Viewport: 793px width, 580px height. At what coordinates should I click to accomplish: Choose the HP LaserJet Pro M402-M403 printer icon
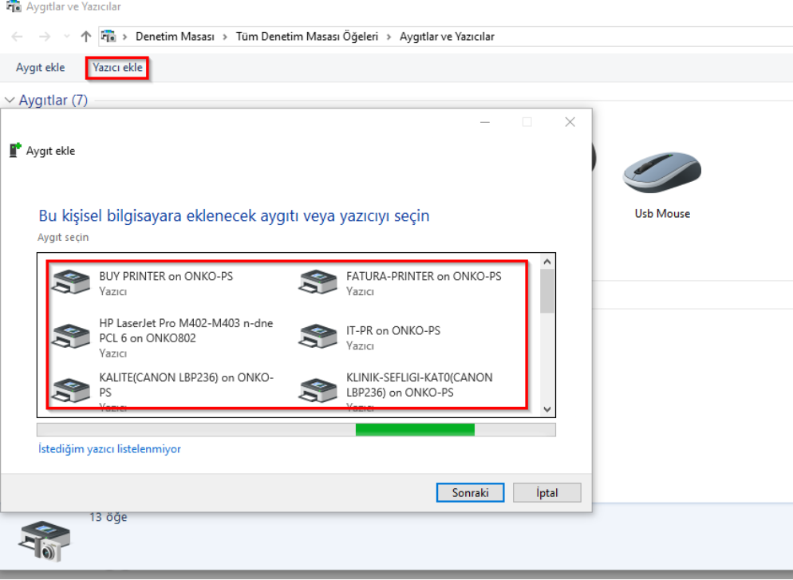(x=71, y=337)
